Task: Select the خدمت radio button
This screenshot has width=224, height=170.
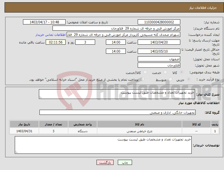Action: pos(165,72)
